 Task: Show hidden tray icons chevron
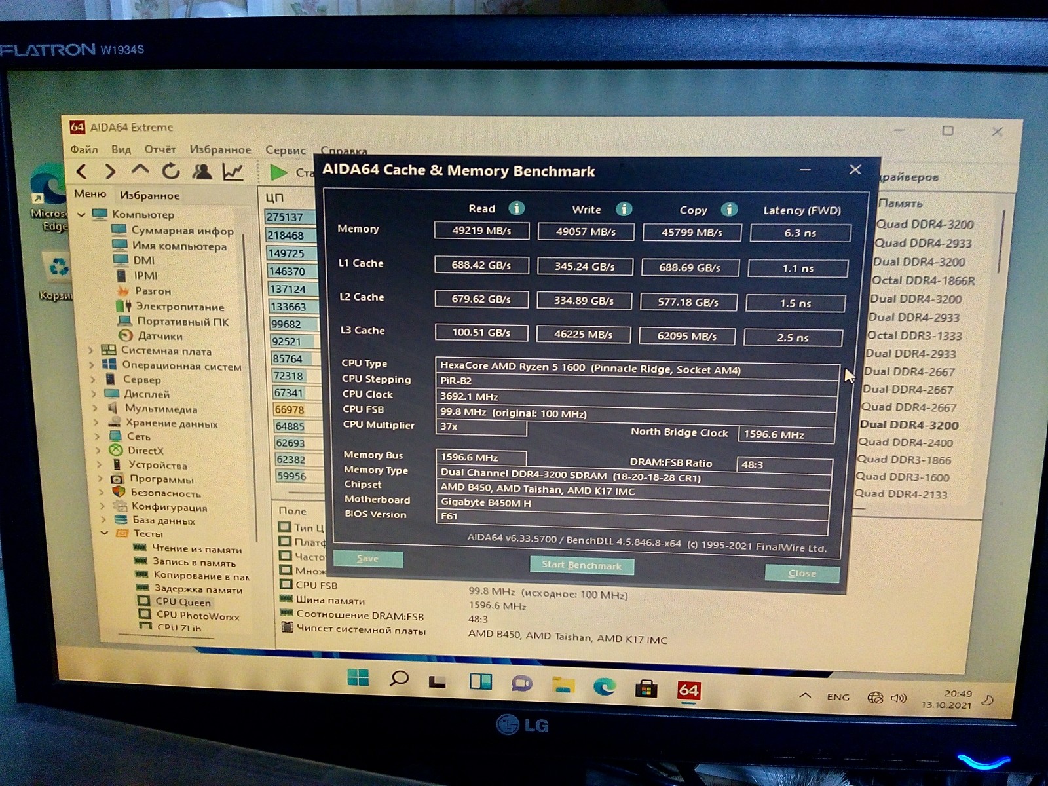point(806,696)
